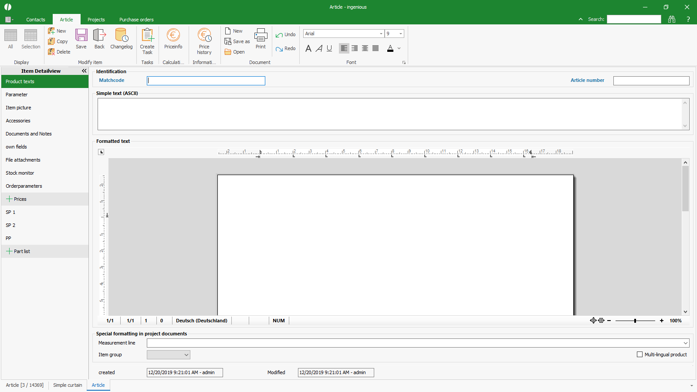
Task: Select Stock monitor in Item Detailview
Action: click(x=20, y=173)
